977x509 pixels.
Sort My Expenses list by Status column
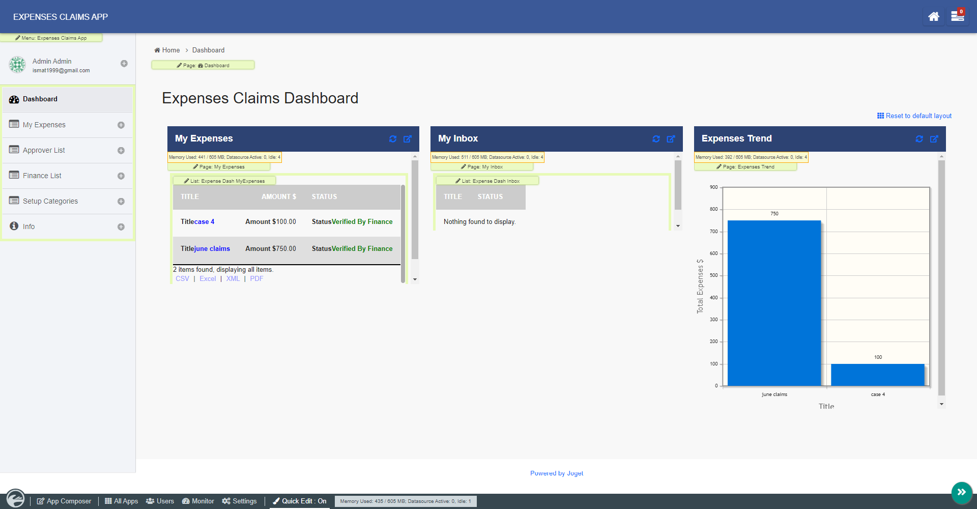point(324,197)
